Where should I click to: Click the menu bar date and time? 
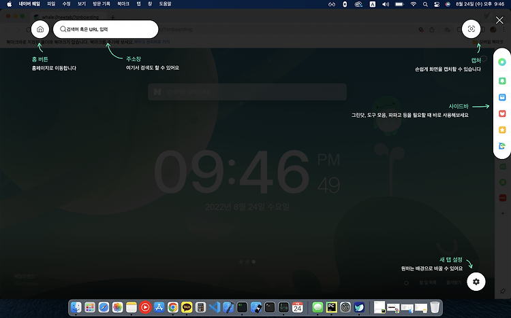tap(480, 4)
